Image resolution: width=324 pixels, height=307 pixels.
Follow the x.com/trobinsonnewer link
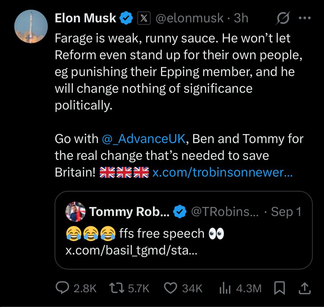(x=223, y=173)
